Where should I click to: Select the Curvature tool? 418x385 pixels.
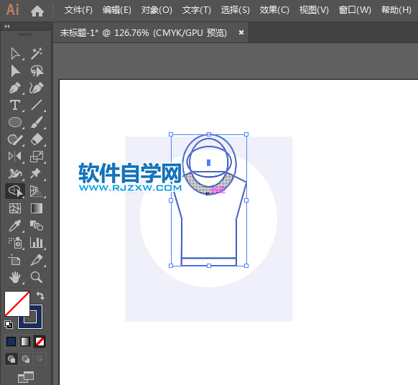pyautogui.click(x=37, y=88)
